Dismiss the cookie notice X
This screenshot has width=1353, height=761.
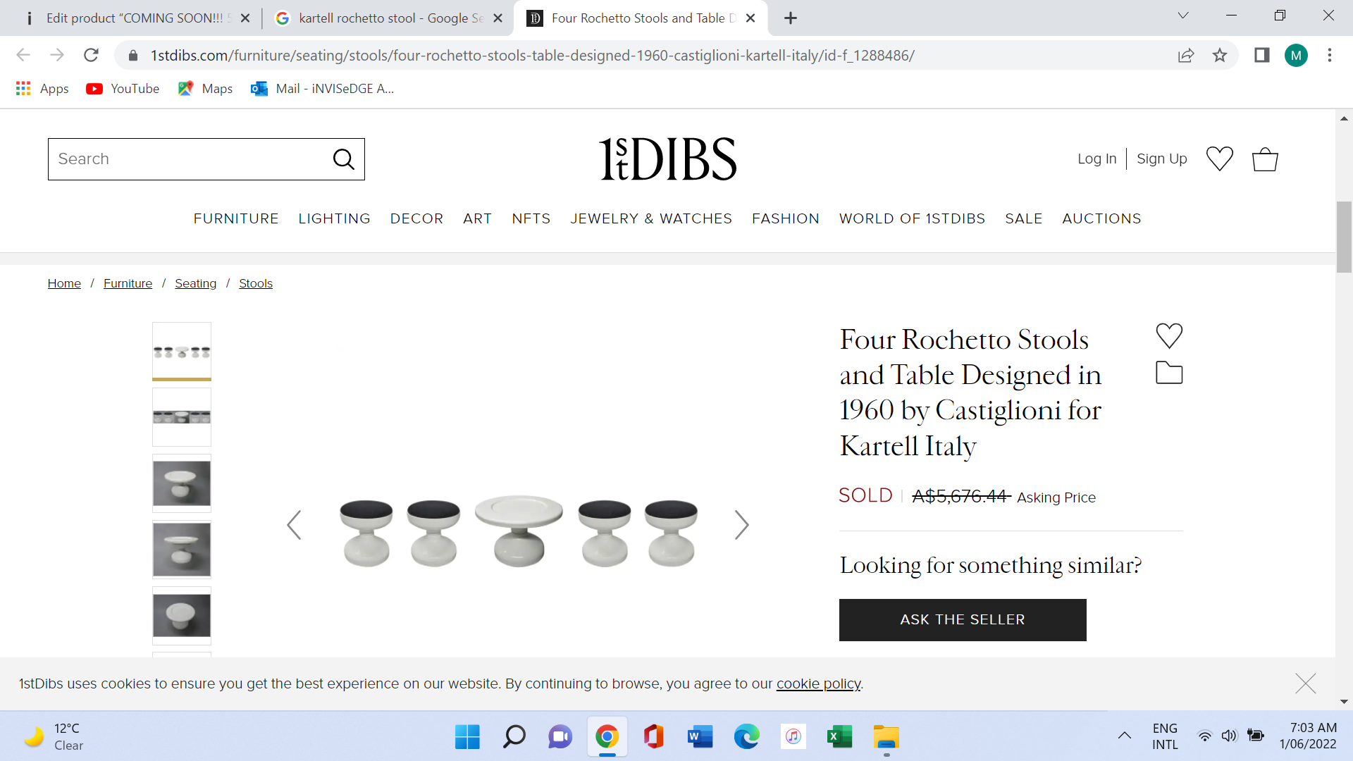(x=1305, y=683)
